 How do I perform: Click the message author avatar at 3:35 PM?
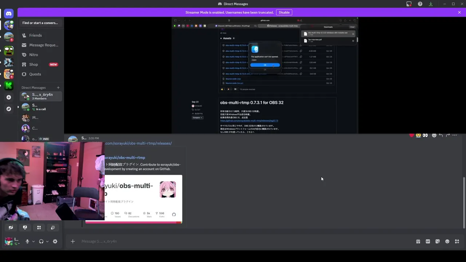73,139
